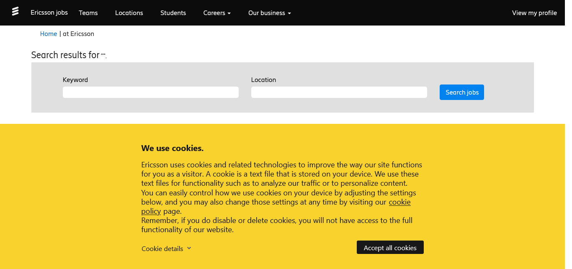Screen dimensions: 572x269
Task: Focus the Keyword search field
Action: [151, 92]
